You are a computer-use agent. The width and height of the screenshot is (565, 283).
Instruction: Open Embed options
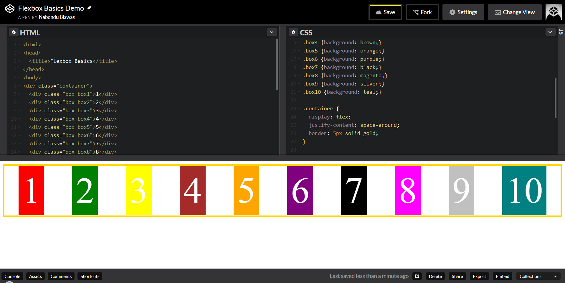502,276
